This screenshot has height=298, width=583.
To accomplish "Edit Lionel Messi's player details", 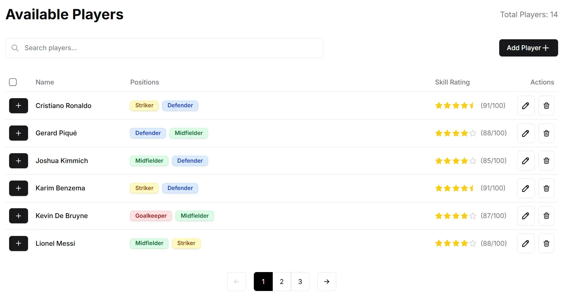I will coord(526,243).
